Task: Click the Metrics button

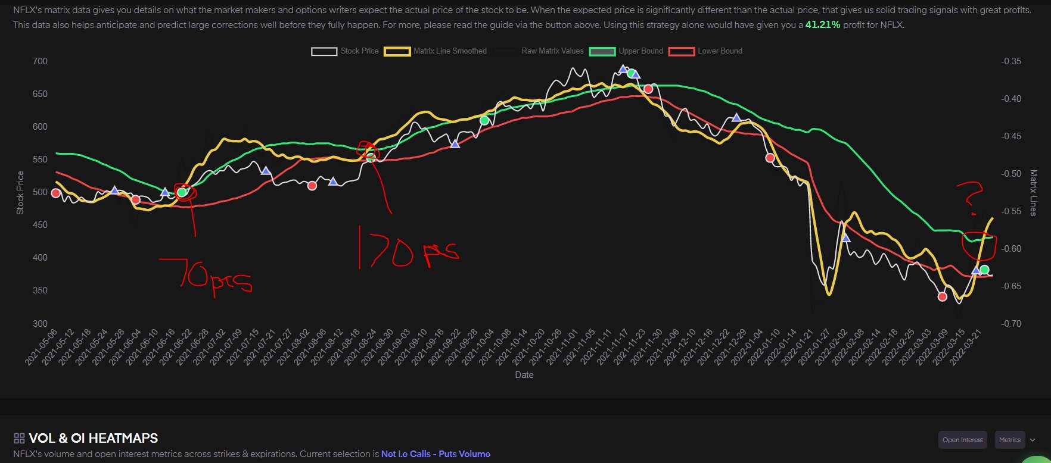Action: click(1009, 440)
